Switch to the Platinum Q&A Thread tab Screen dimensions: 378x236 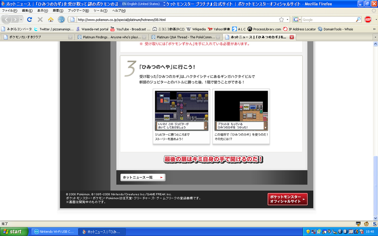(x=185, y=37)
